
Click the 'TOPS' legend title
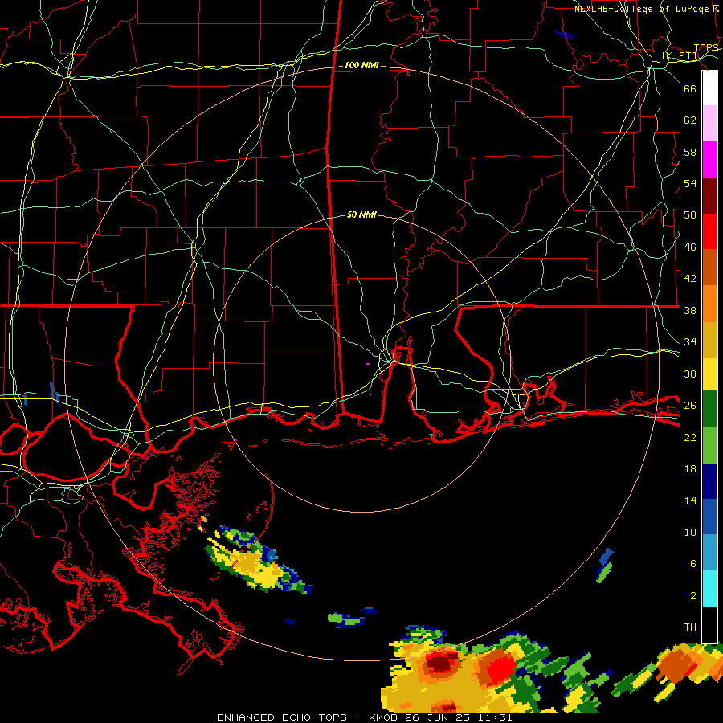click(706, 48)
